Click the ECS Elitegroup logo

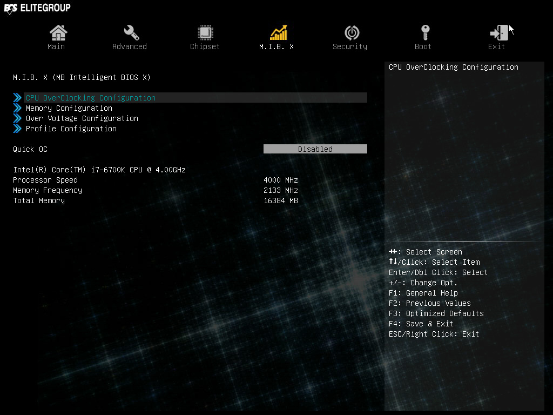click(37, 8)
